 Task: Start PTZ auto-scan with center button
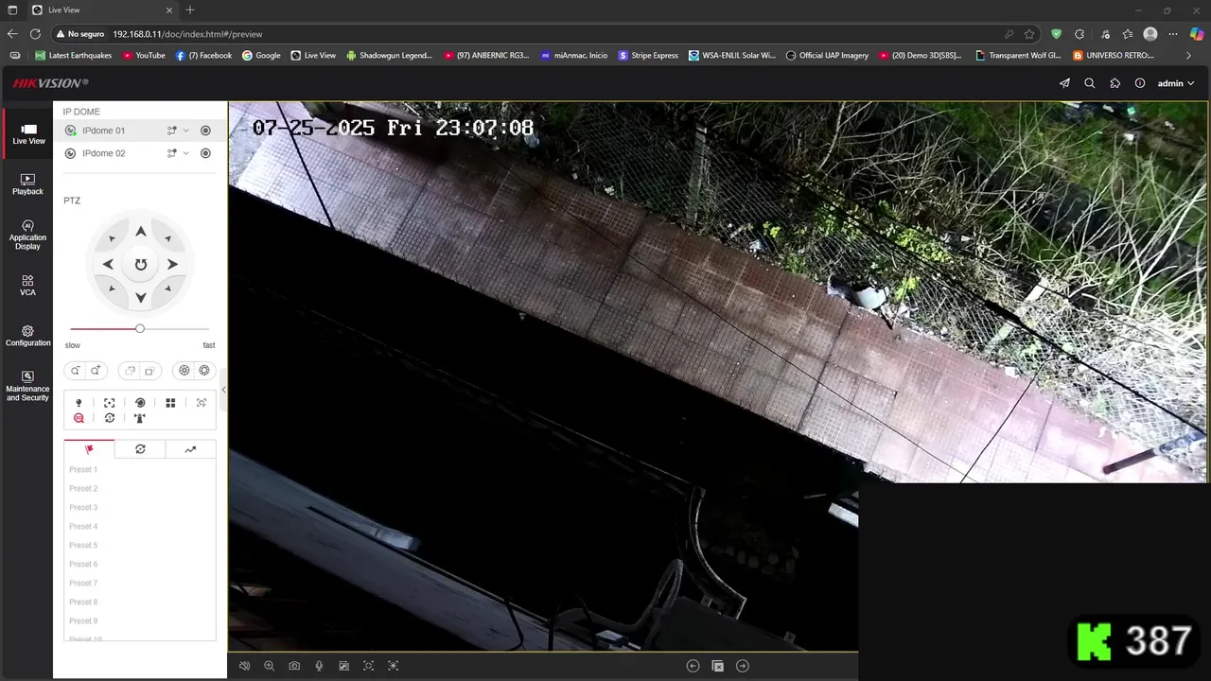coord(140,265)
